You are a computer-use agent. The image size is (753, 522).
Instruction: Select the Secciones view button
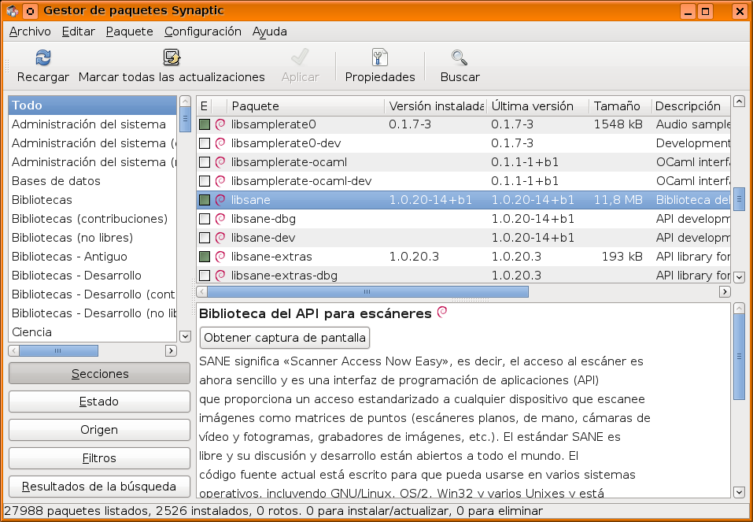coord(99,373)
